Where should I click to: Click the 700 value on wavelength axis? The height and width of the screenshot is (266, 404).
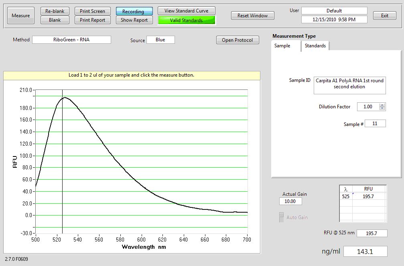(247, 240)
